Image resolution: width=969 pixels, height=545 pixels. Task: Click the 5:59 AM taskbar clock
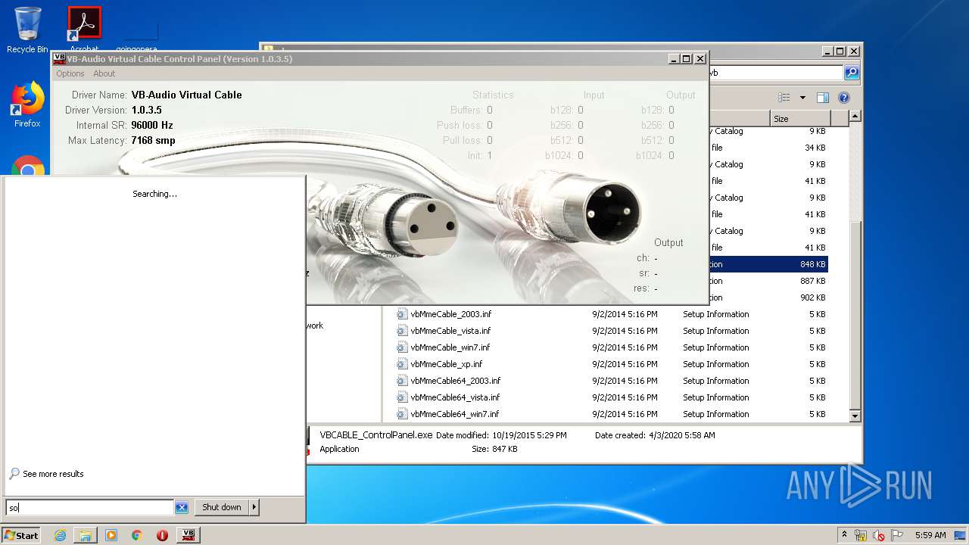pos(930,535)
